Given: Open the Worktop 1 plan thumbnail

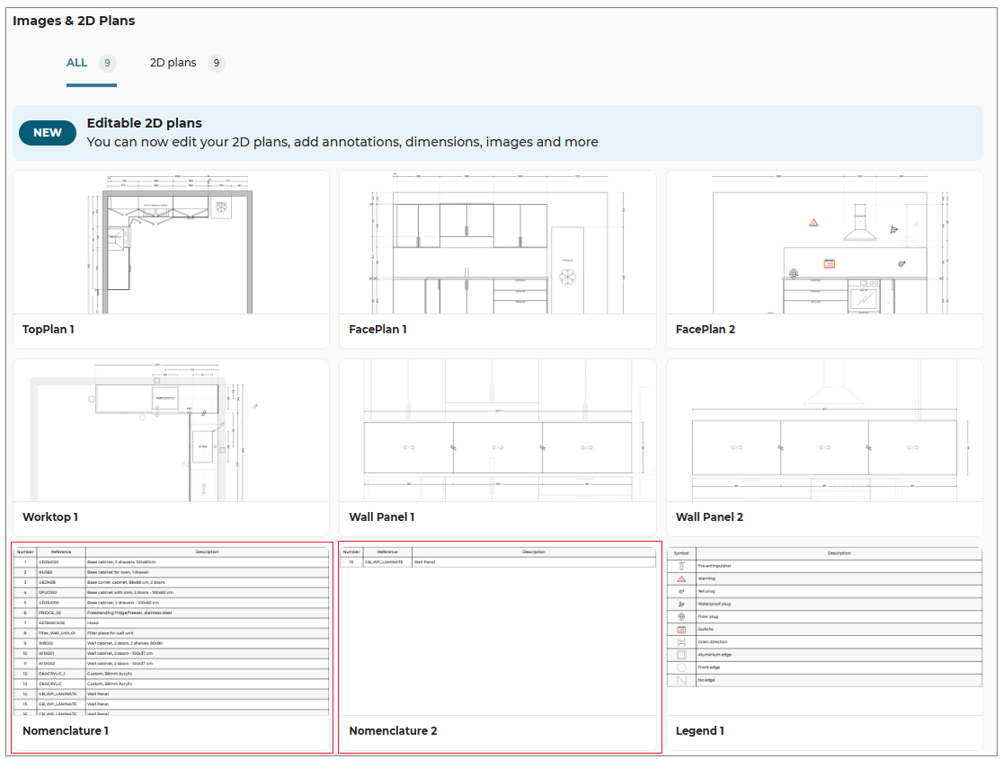Looking at the screenshot, I should 171,429.
